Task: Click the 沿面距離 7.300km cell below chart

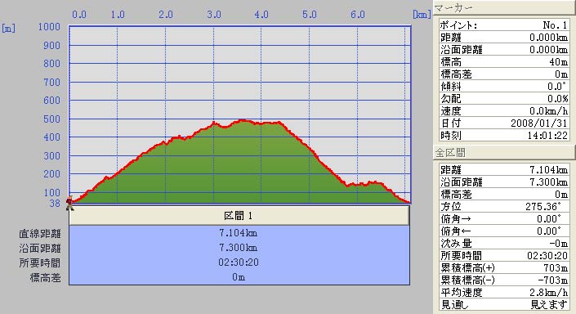Action: coord(239,248)
